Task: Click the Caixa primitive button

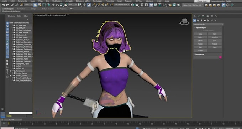Action: coord(200,34)
